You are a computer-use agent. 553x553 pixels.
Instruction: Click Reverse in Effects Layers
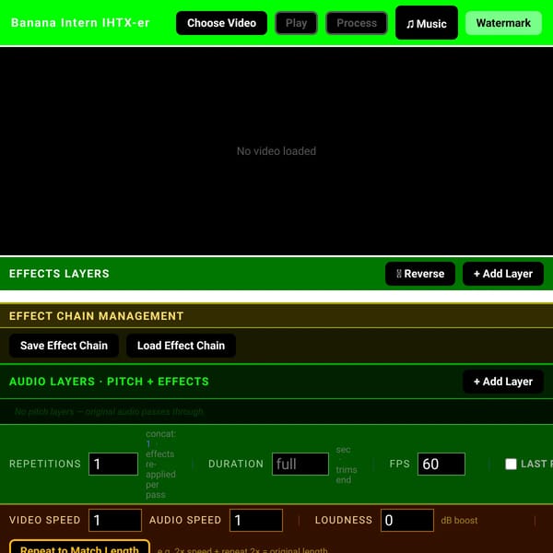point(420,274)
